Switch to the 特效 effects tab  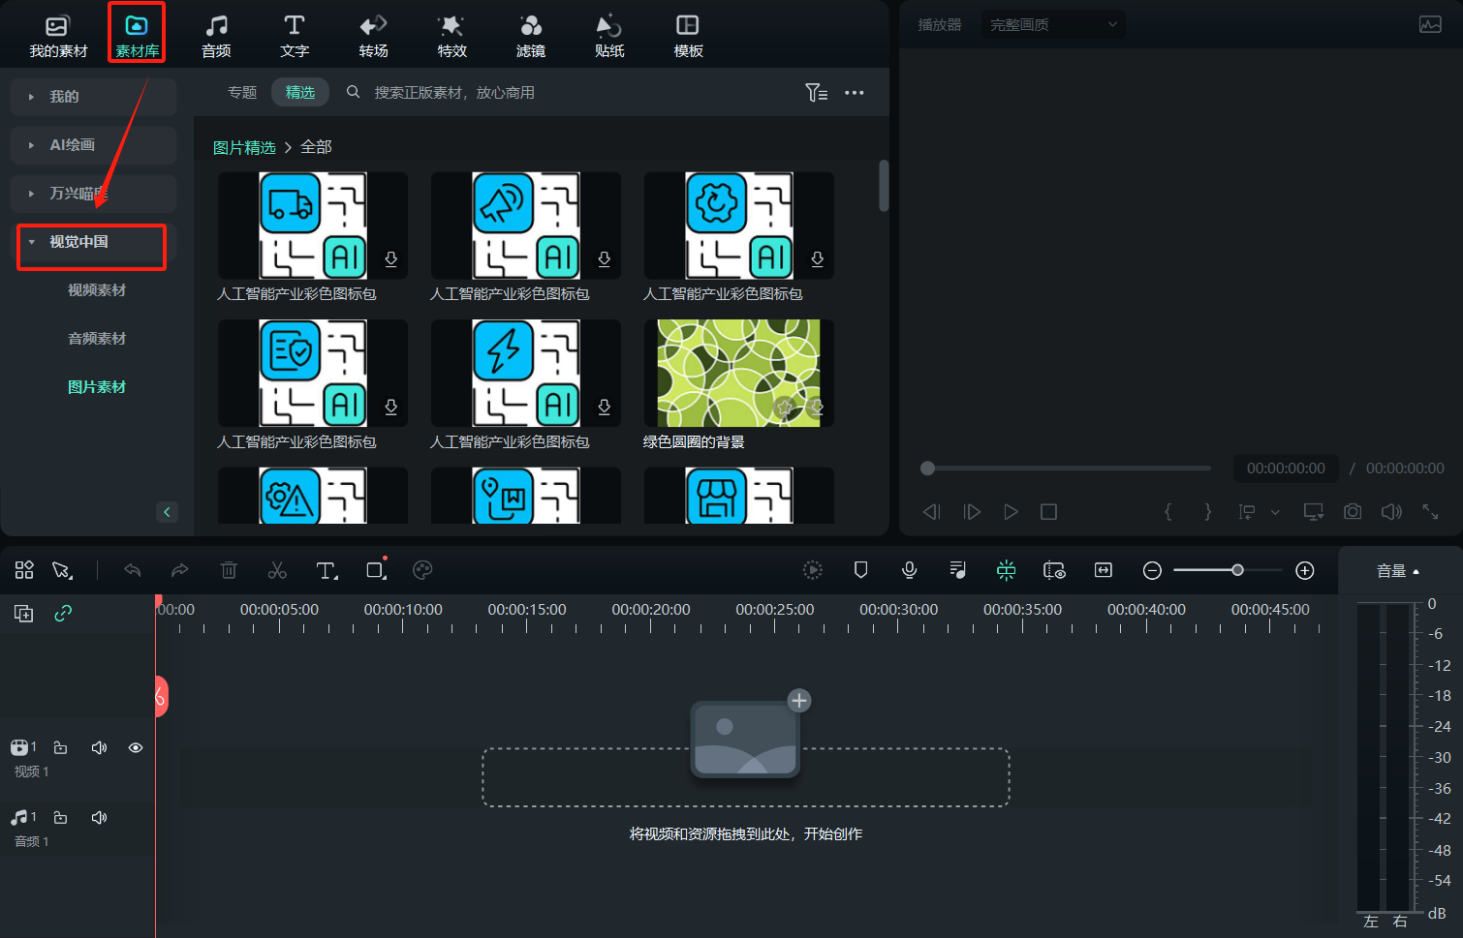tap(451, 36)
